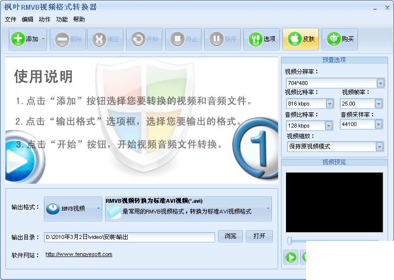The image size is (394, 280).
Task: Open the 功能 menu
Action: (62, 20)
